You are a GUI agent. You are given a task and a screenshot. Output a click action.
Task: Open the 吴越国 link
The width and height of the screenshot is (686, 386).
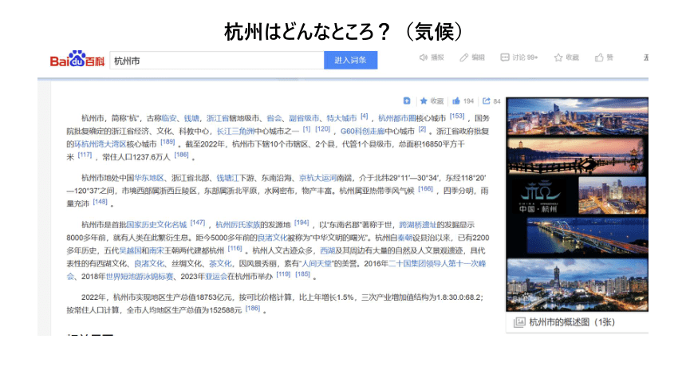(x=130, y=250)
